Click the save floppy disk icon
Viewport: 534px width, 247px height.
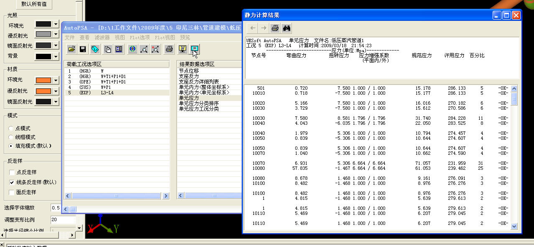(83, 49)
